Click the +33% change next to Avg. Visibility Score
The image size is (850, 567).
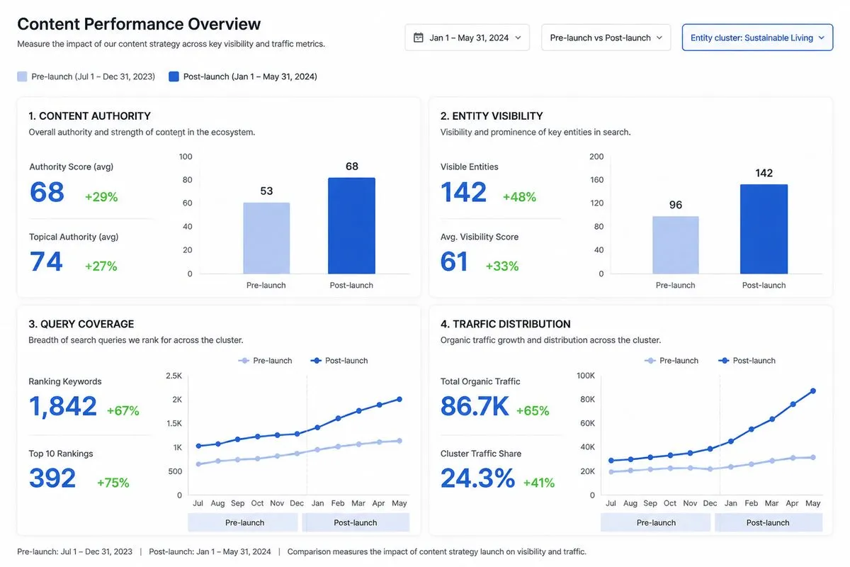[x=502, y=266]
